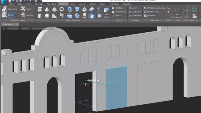Select the sphere rotate manipulator icon
Viewport: 201px width, 113px height.
[x=194, y=9]
